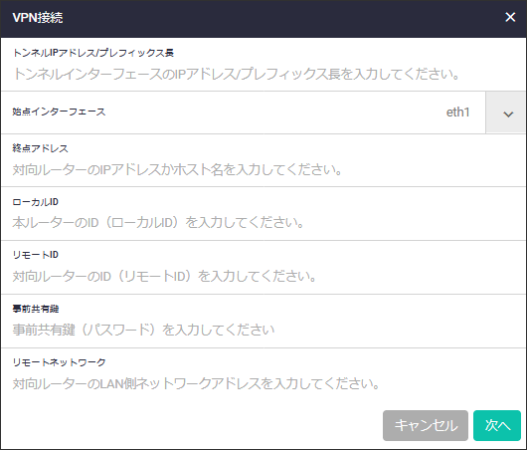Click the リモートID label

click(35, 255)
